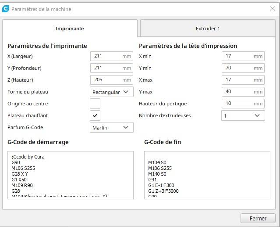The height and width of the screenshot is (227, 280).
Task: Click the Cura logo icon in title bar
Action: pyautogui.click(x=6, y=9)
